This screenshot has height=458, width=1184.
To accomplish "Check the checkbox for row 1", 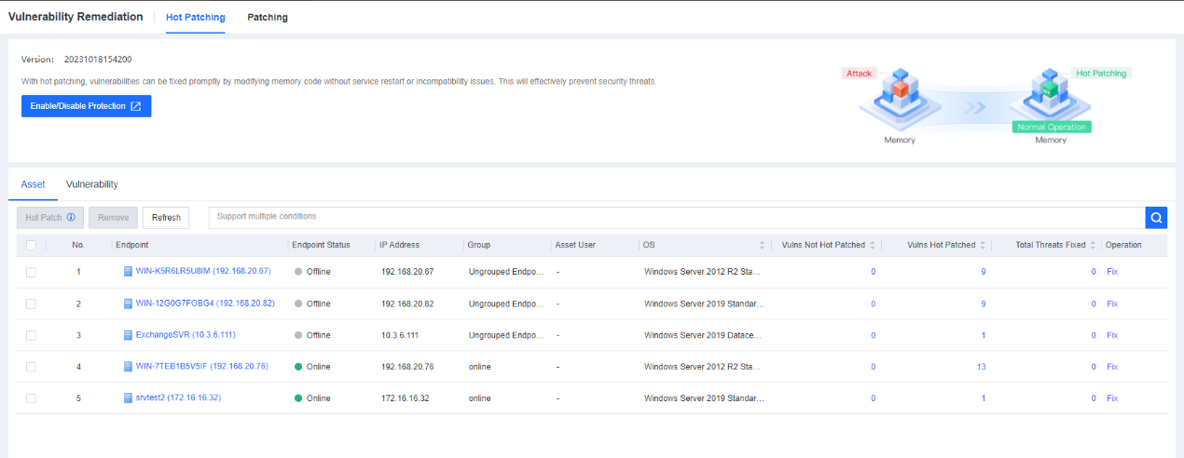I will point(31,273).
